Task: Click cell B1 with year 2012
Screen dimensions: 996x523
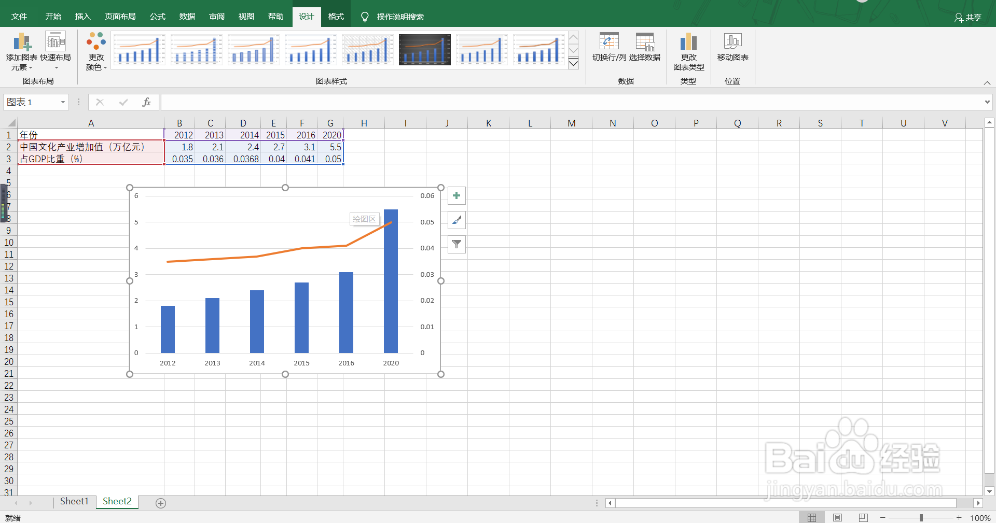Action: [179, 135]
